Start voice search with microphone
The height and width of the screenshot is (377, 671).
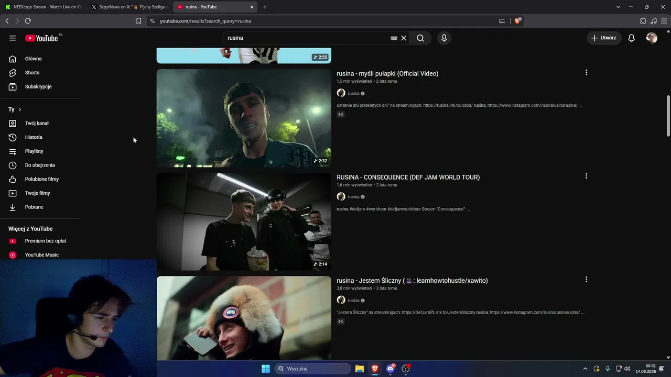[x=444, y=38]
